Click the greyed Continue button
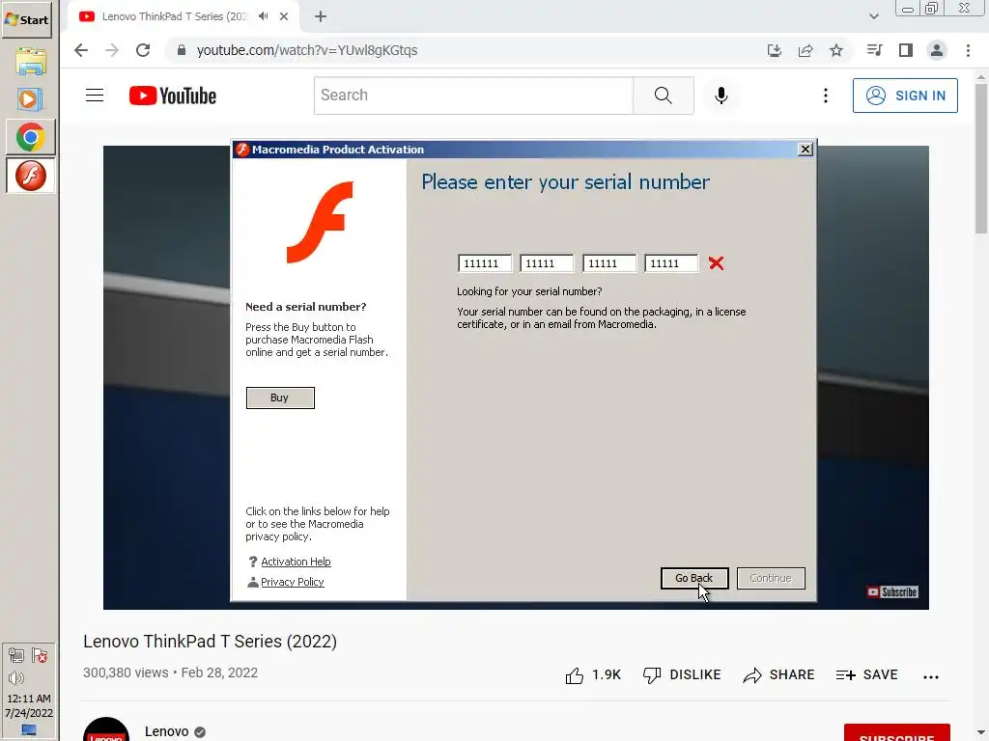Screen dimensions: 989x741 [771, 578]
